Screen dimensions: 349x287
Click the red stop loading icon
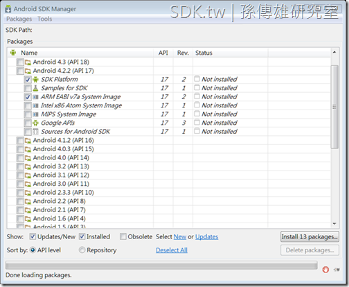[x=325, y=269]
